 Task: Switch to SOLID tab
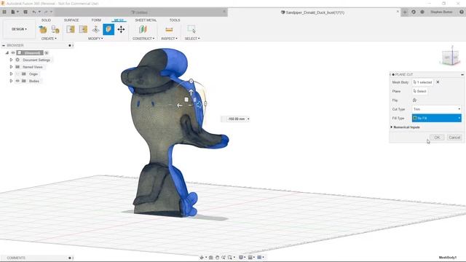46,20
